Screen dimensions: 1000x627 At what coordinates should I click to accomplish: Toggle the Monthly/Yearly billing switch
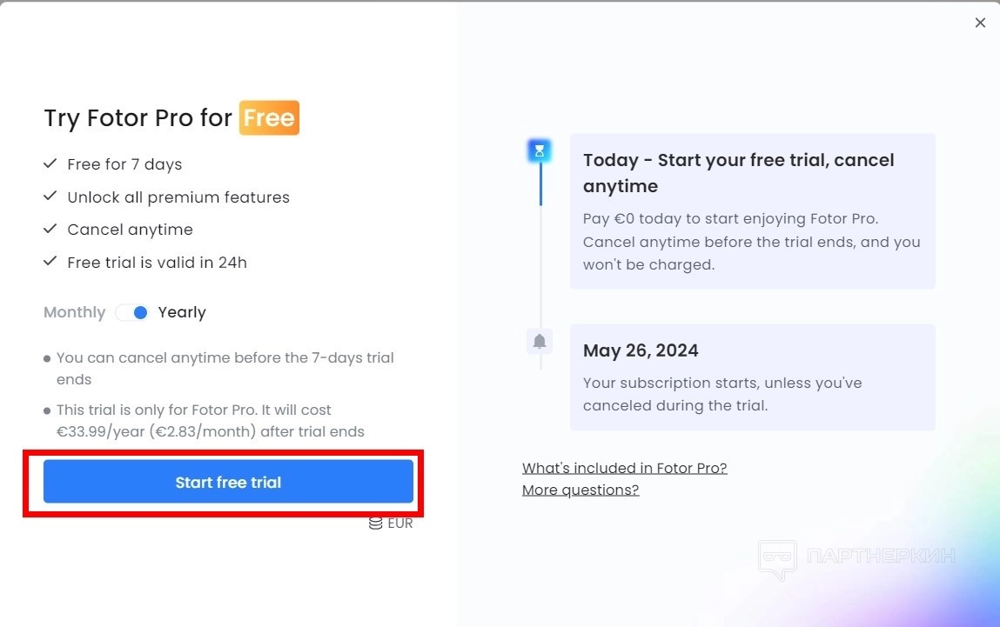(x=133, y=312)
